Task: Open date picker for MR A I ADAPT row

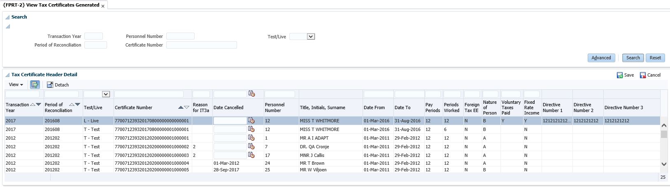Action: (x=251, y=138)
